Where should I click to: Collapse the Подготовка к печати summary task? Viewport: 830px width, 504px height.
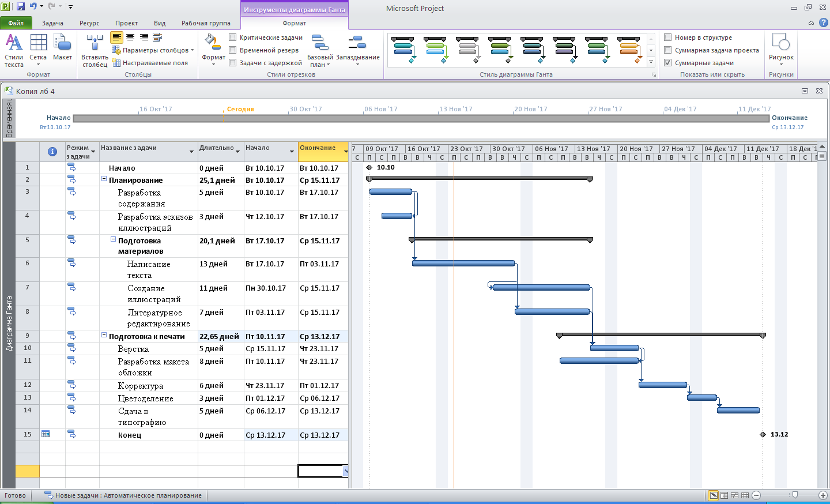[104, 335]
